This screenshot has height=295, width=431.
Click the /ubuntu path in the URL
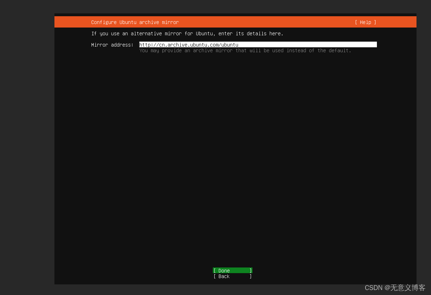tap(228, 45)
